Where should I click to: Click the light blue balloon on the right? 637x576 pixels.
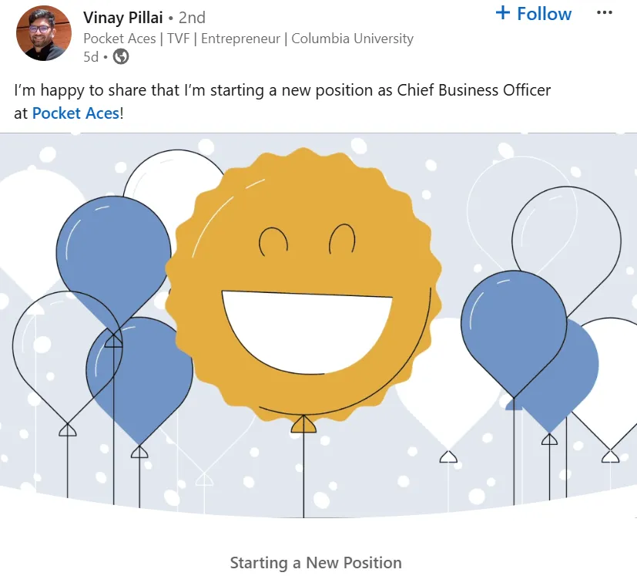coord(513,332)
